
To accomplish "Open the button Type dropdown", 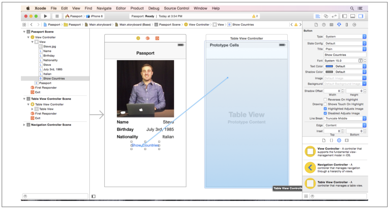I will [345, 37].
